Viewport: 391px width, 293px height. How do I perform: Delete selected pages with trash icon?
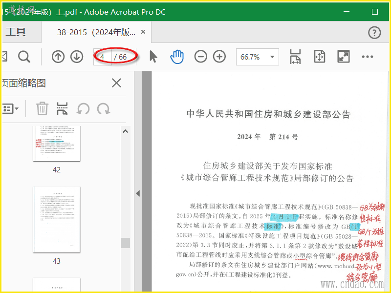point(42,108)
